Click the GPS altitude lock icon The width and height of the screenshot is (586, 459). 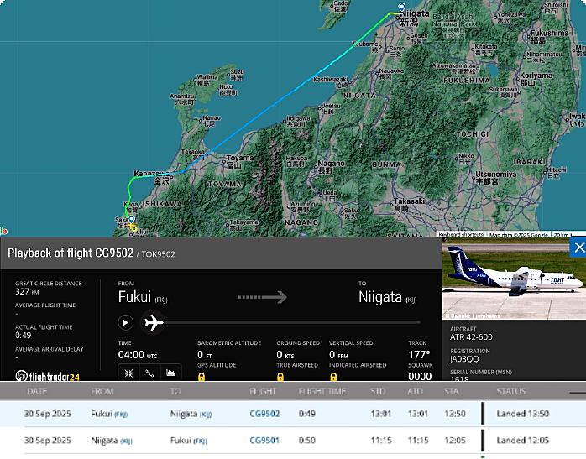tap(201, 378)
